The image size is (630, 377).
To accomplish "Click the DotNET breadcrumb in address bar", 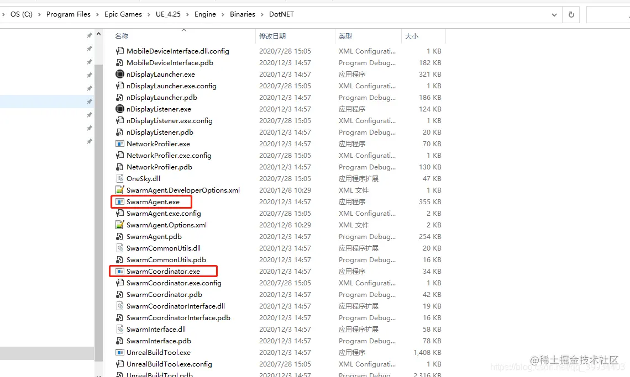I will click(x=281, y=14).
